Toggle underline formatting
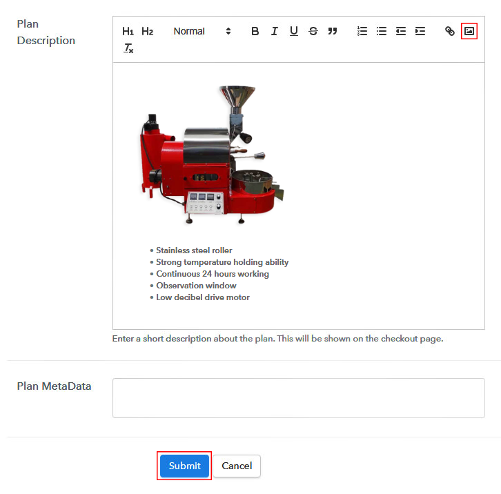The image size is (501, 494). (x=293, y=31)
